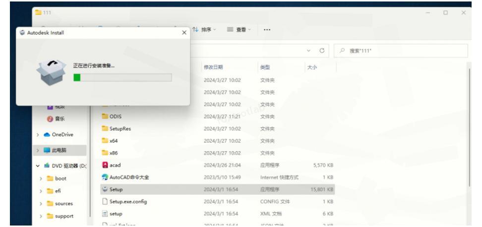Maximize the 111 Explorer window
Viewport: 482px width, 227px height.
(445, 12)
